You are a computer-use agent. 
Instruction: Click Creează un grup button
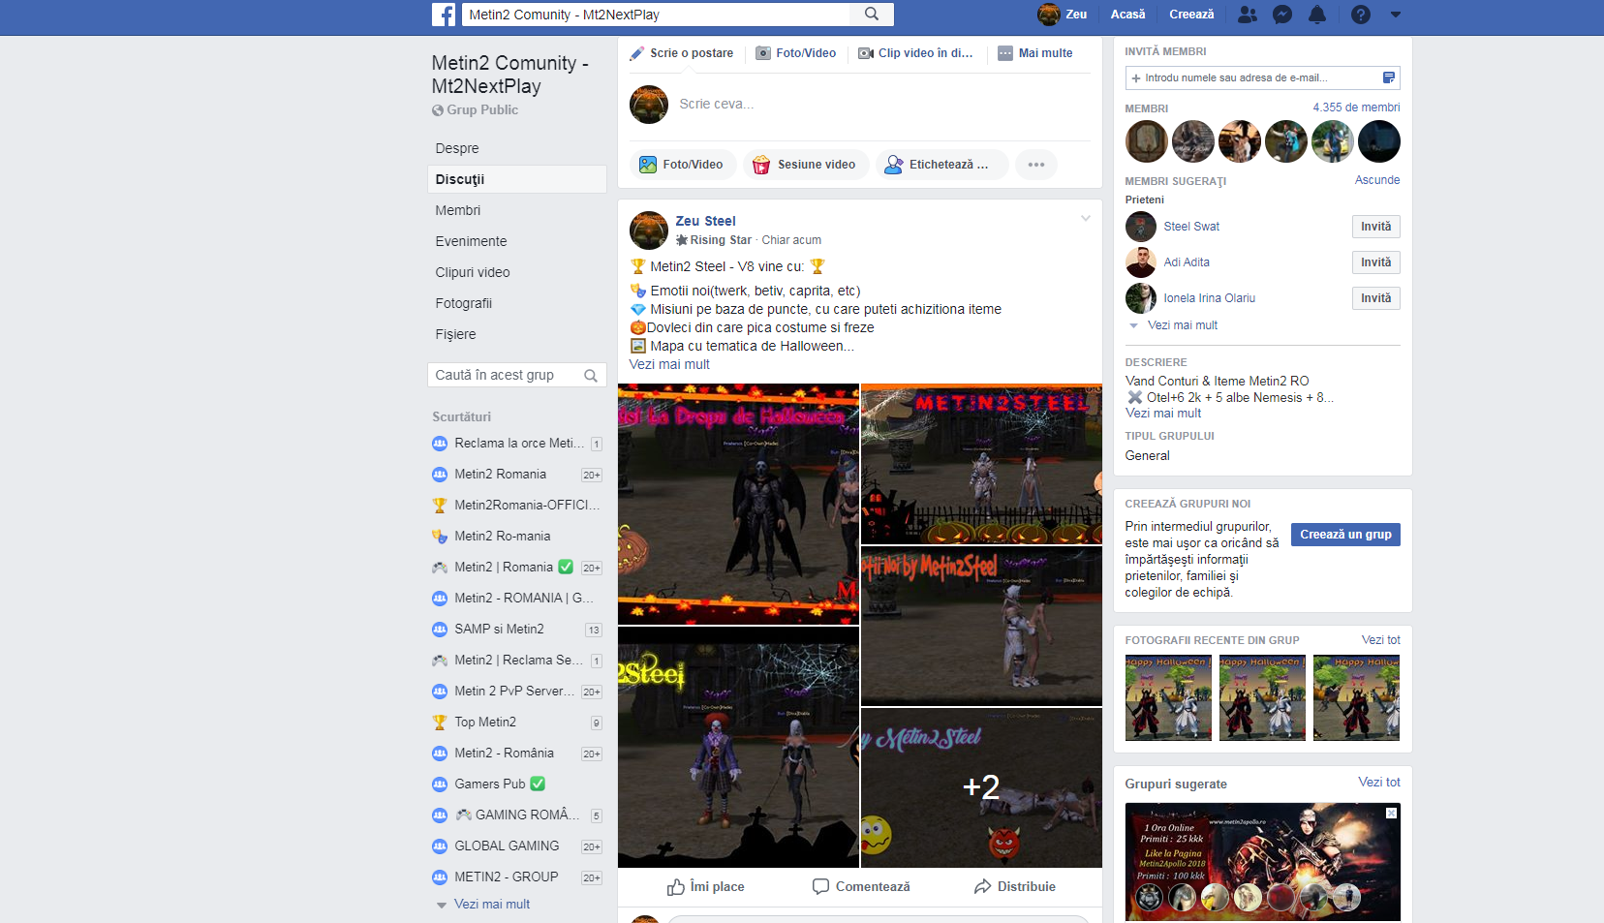(1345, 535)
